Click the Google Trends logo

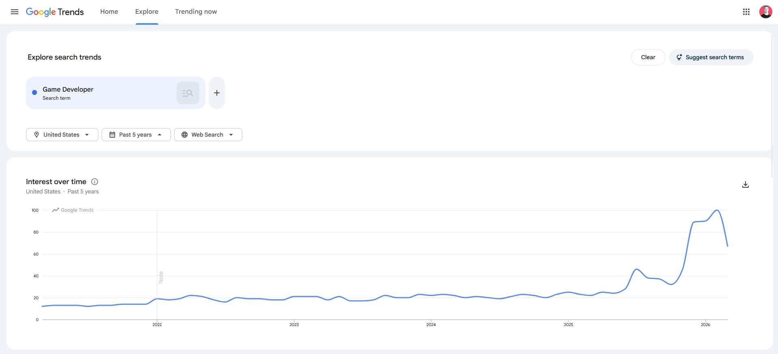coord(55,12)
